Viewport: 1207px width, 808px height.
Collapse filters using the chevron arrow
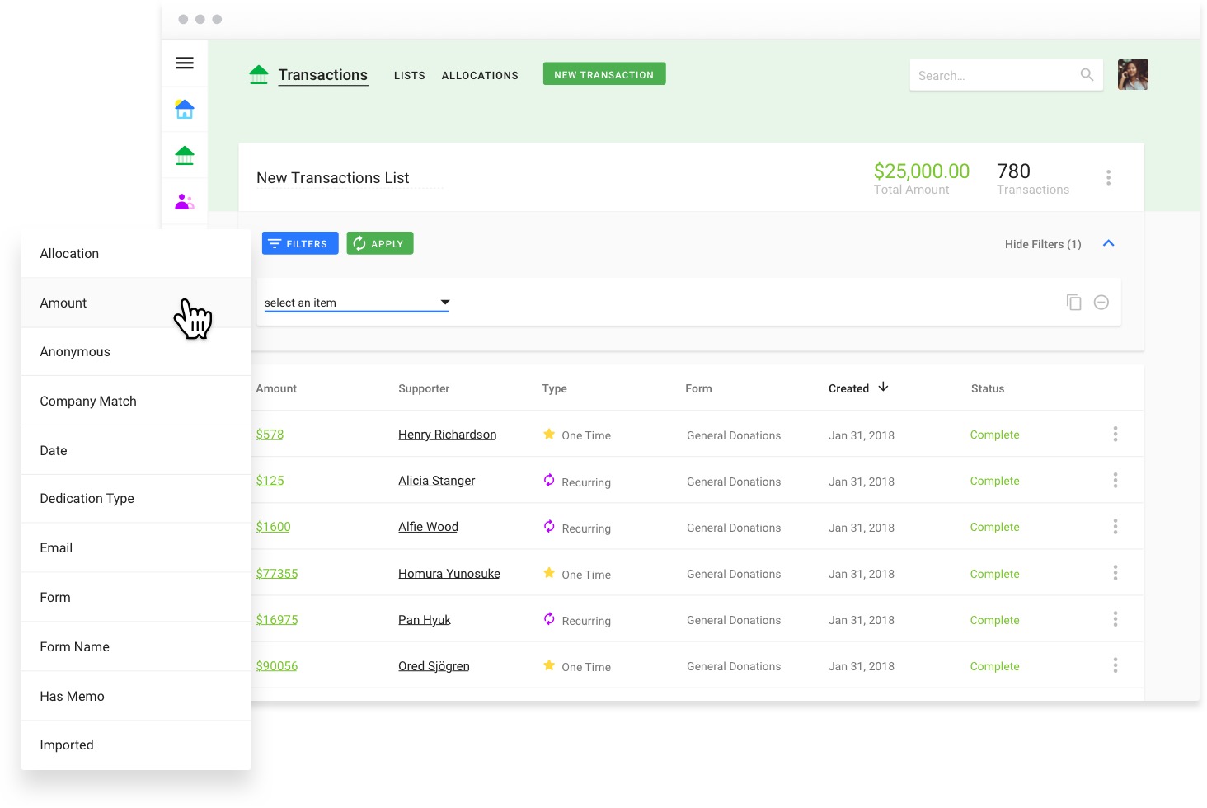tap(1108, 243)
